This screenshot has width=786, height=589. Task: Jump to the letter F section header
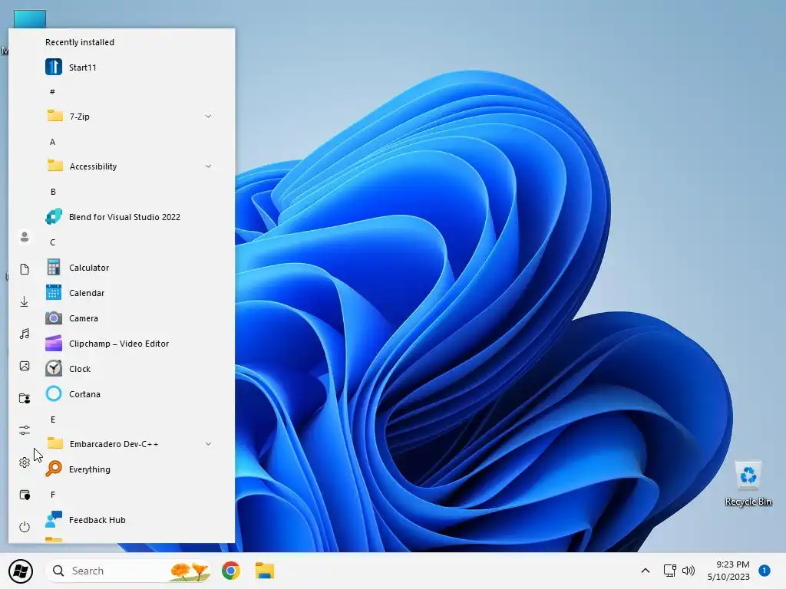[x=53, y=495]
